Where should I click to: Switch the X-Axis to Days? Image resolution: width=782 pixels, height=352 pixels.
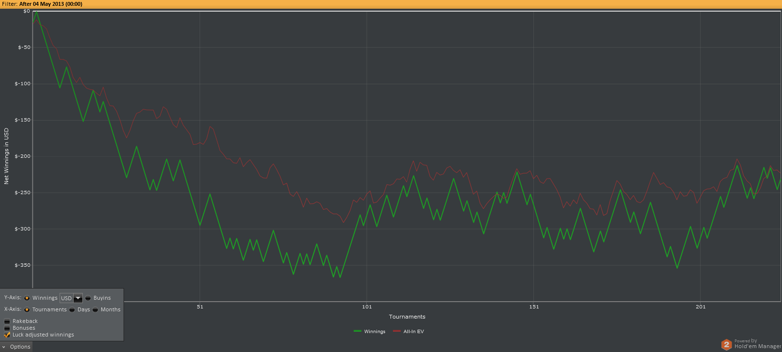click(72, 310)
